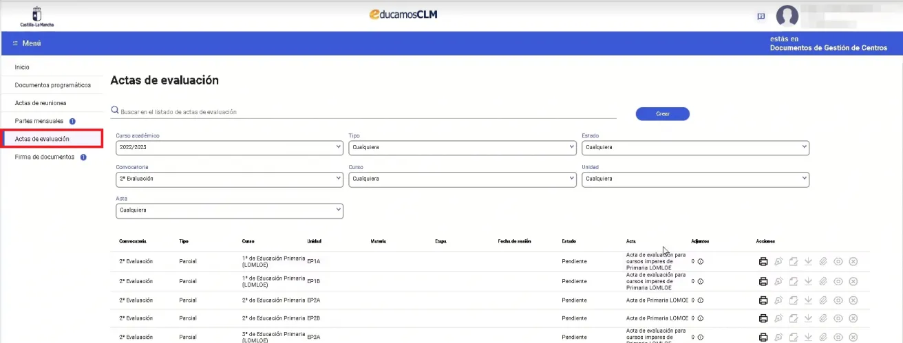Toggle eye visibility icon for EP1A row
903x343 pixels.
point(838,262)
